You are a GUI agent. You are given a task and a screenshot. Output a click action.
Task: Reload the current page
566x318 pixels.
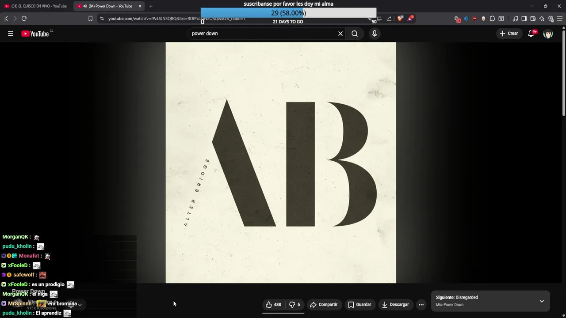click(x=24, y=19)
